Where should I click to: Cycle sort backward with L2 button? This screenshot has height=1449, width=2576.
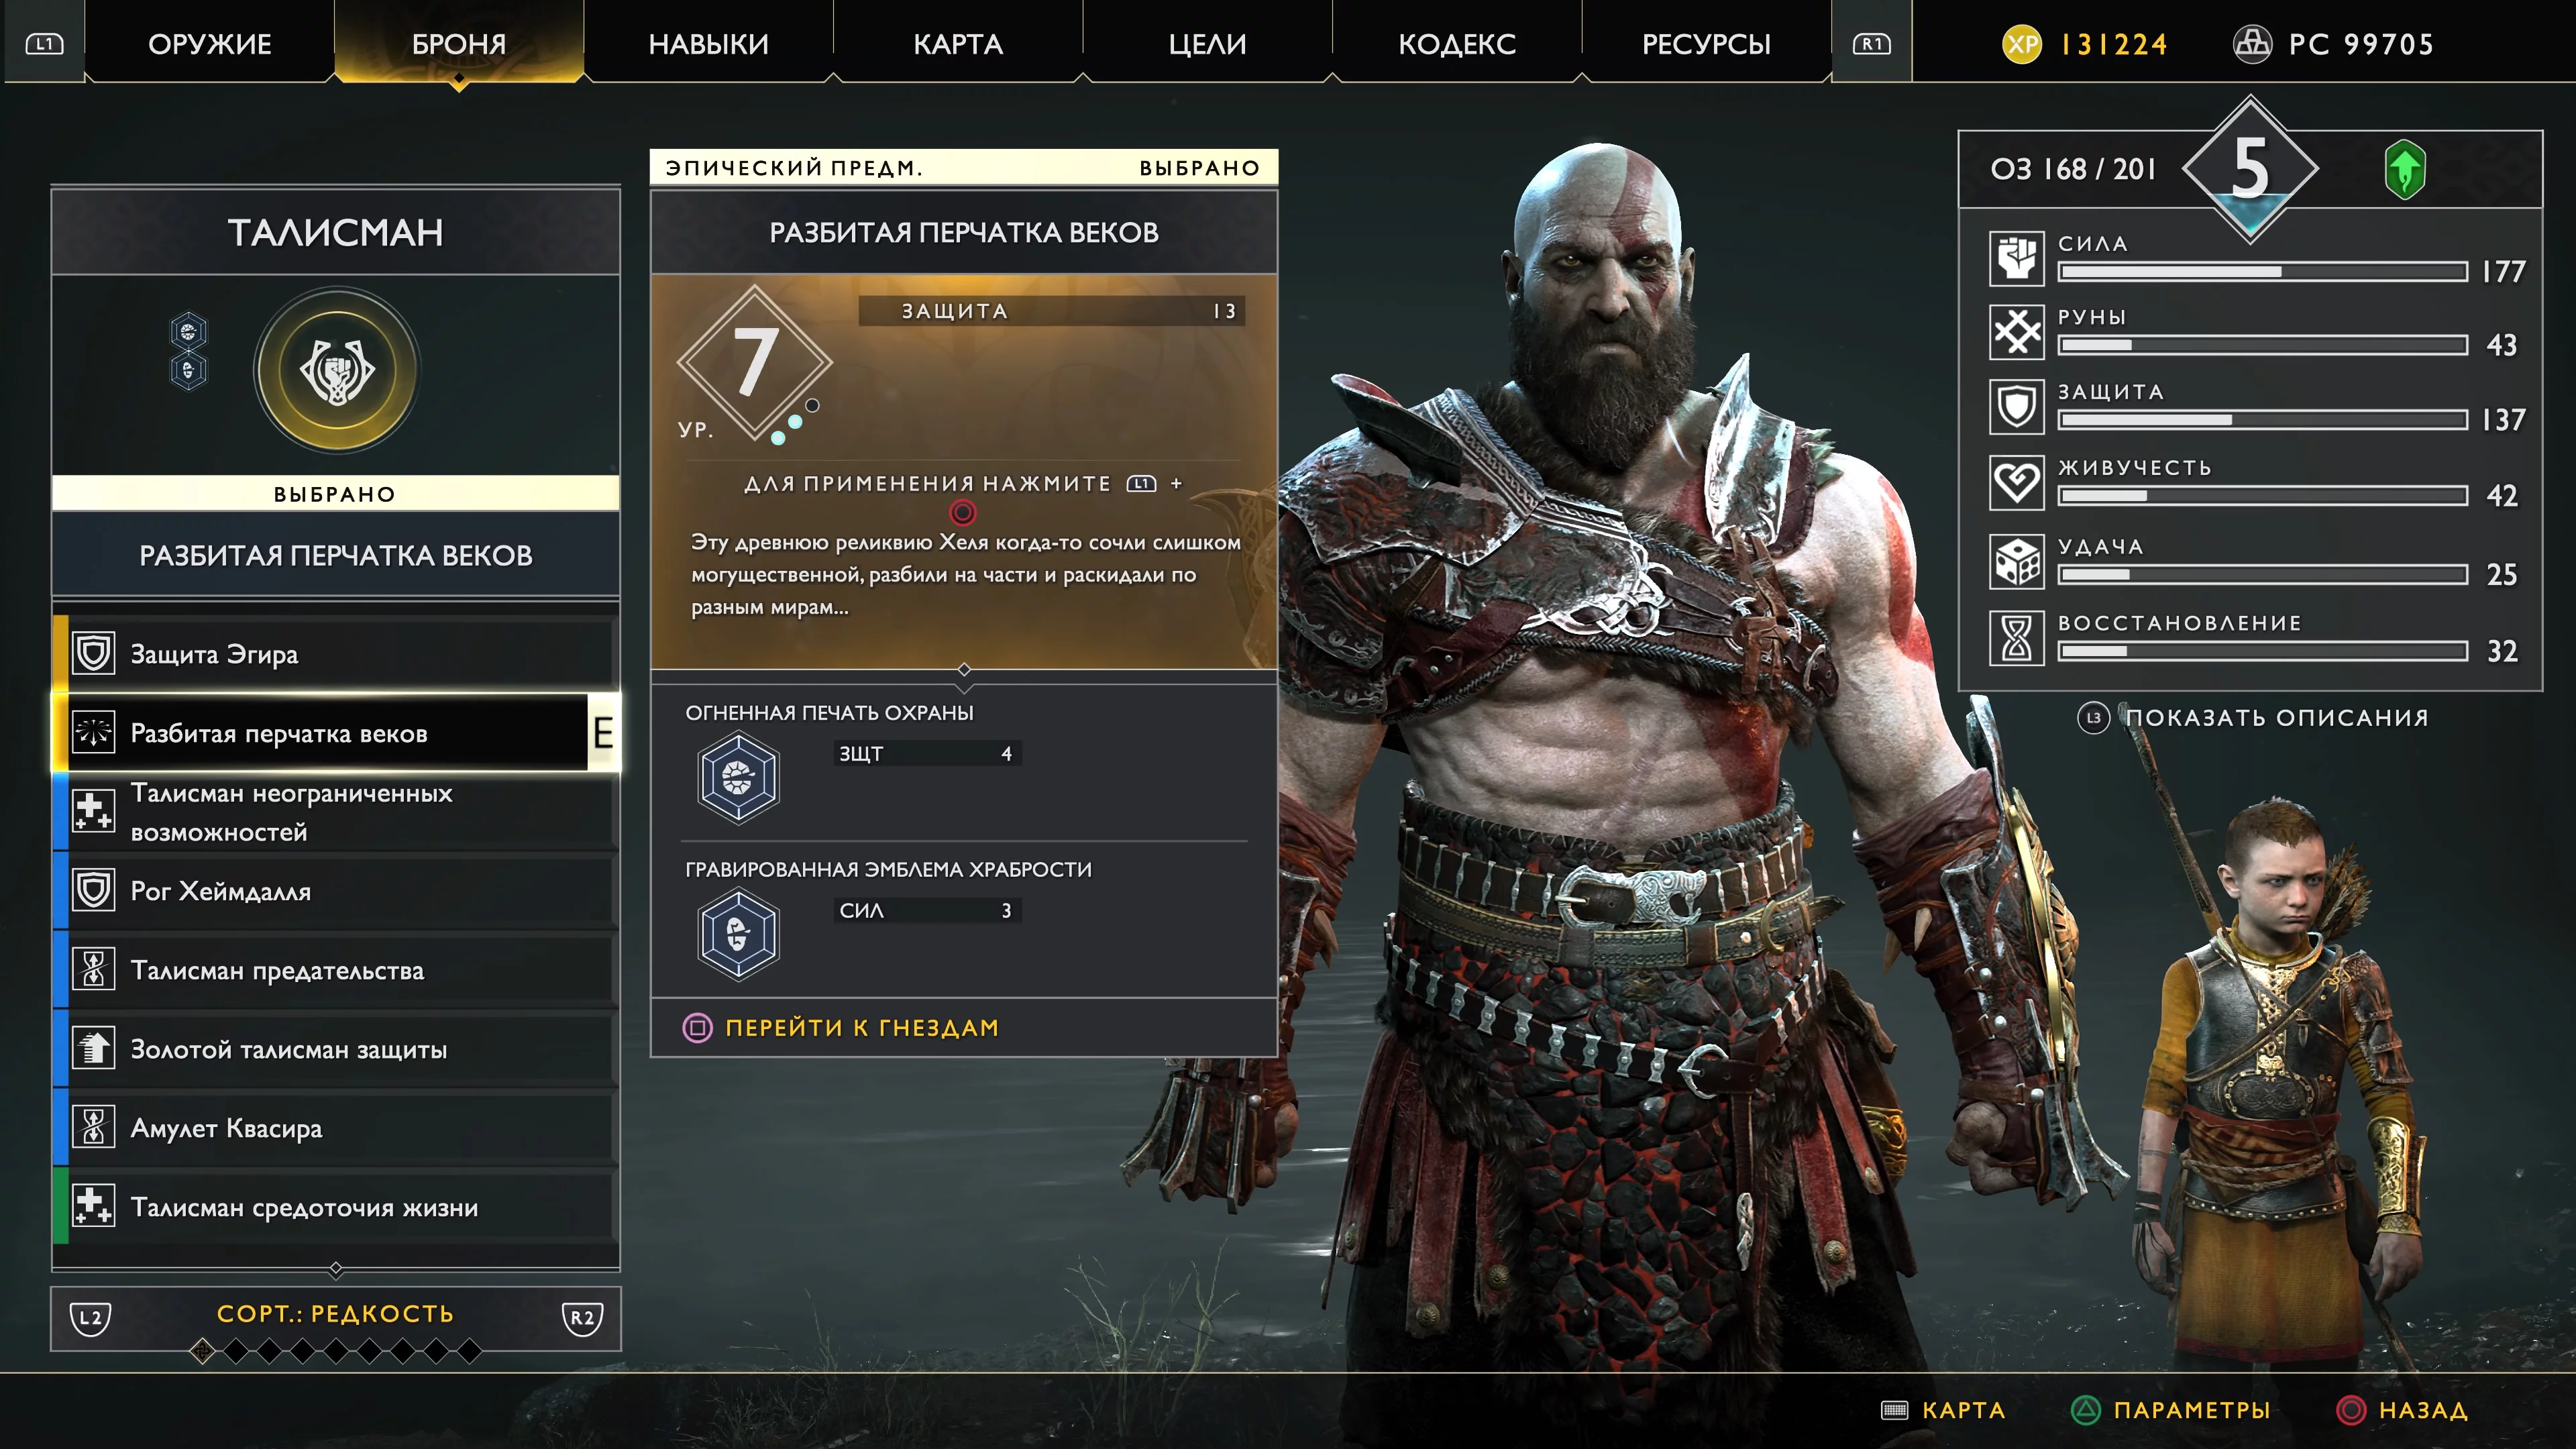click(x=91, y=1317)
